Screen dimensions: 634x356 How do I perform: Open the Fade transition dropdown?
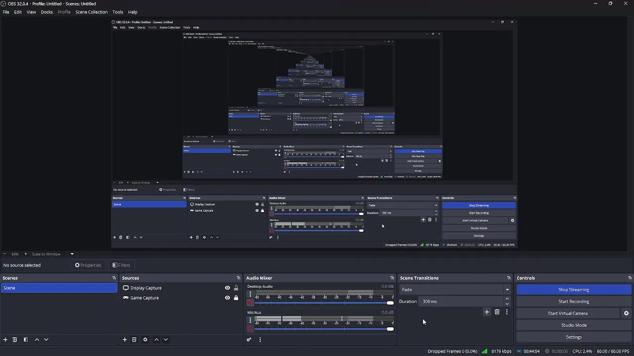pos(455,289)
